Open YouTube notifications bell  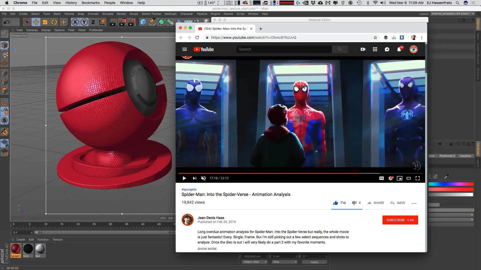(x=399, y=49)
